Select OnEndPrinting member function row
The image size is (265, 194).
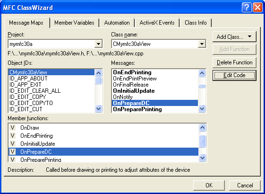click(103, 136)
